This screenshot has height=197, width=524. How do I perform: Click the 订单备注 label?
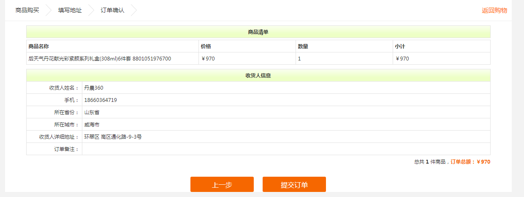coord(66,149)
